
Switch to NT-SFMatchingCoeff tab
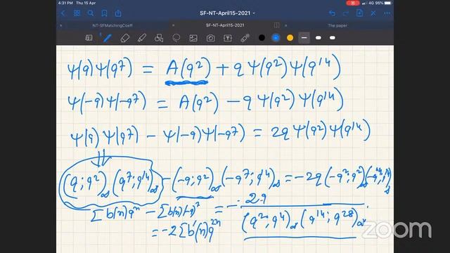[112, 25]
